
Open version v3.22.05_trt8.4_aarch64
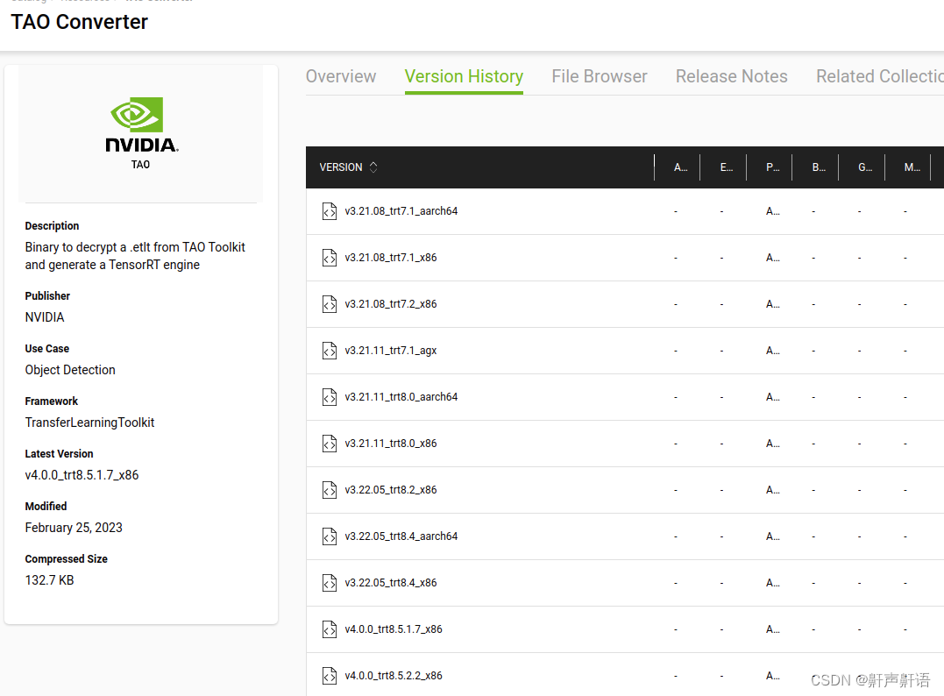(x=401, y=536)
